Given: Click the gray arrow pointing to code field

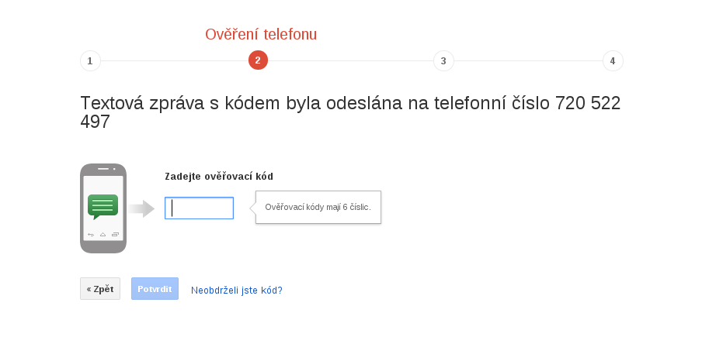Looking at the screenshot, I should [141, 208].
